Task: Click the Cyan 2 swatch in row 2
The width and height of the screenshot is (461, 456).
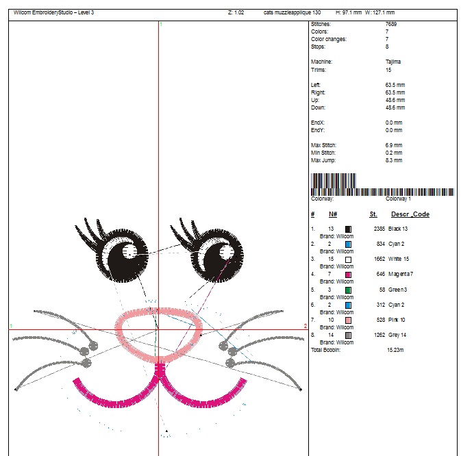Action: click(x=349, y=244)
